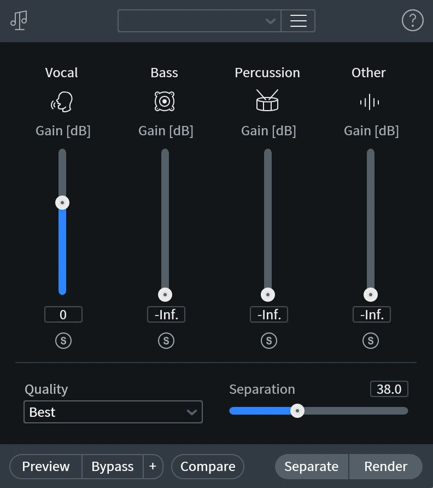The height and width of the screenshot is (488, 433).
Task: Solo the Vocal channel
Action: [63, 341]
